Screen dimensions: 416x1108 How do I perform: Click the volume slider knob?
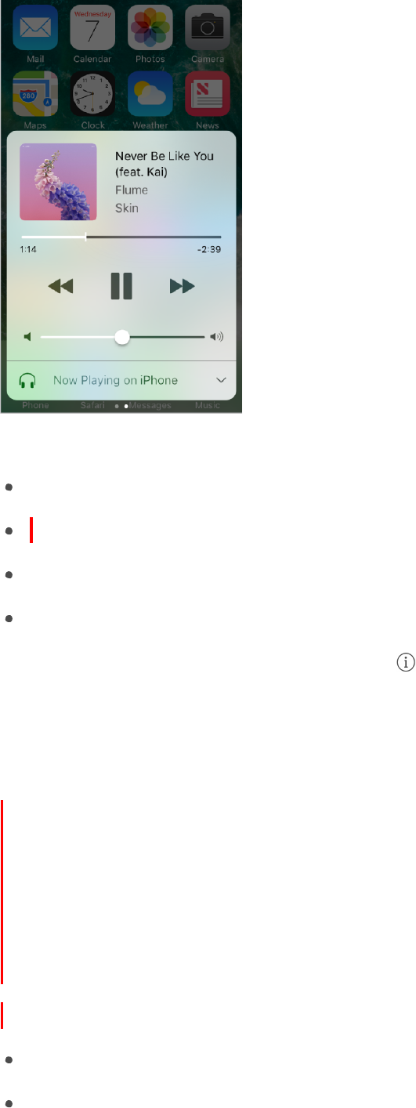click(121, 337)
